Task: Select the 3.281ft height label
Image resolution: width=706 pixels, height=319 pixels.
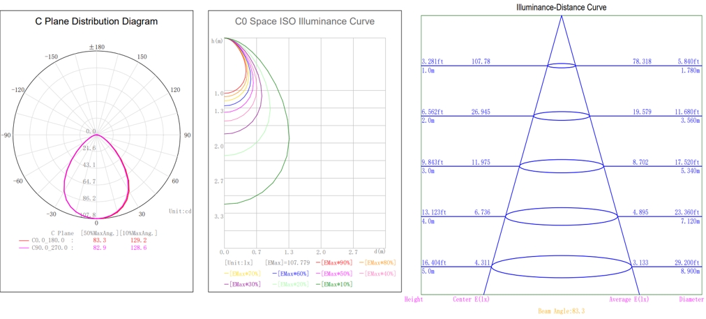Action: click(433, 61)
